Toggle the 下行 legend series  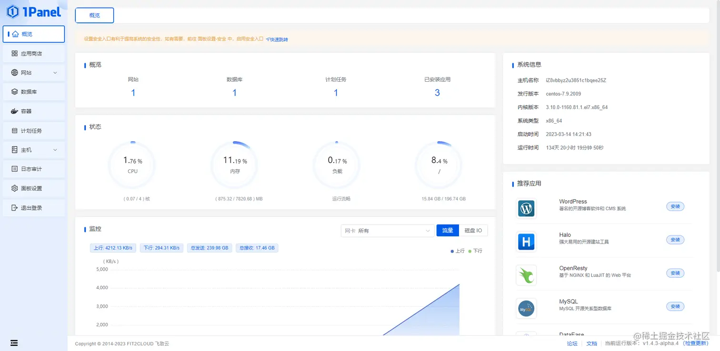(x=475, y=251)
